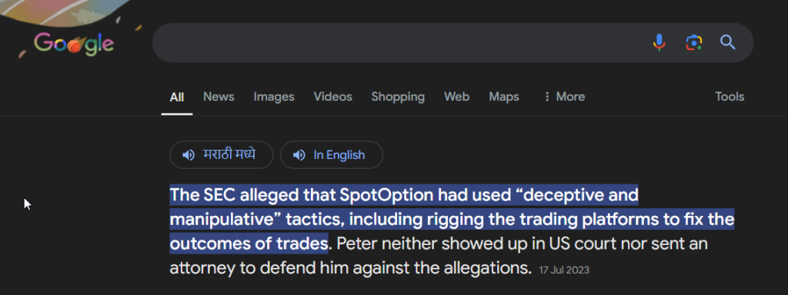This screenshot has height=295, width=788.
Task: Switch to the Images tab
Action: pyautogui.click(x=274, y=96)
